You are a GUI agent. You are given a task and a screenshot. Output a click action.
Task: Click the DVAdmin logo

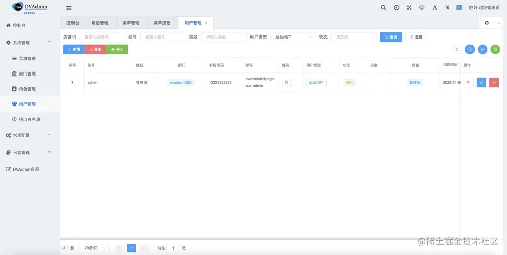tap(30, 8)
